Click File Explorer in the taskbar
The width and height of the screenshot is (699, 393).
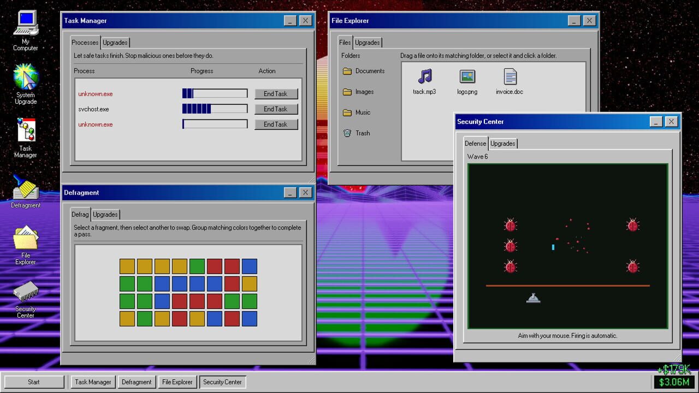point(177,382)
